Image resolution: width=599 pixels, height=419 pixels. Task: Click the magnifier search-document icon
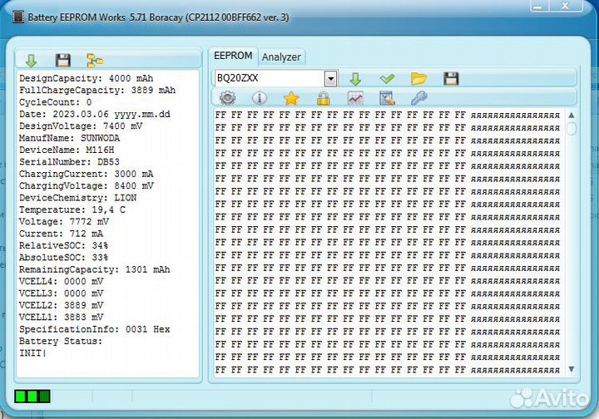[x=387, y=98]
